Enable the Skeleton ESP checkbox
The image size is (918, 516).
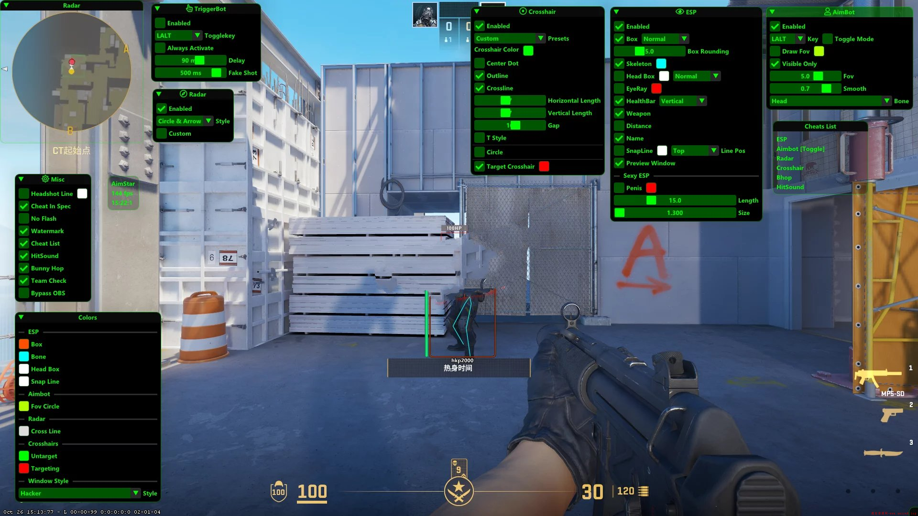621,63
